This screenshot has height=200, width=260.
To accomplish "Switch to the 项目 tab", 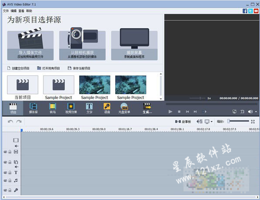I will [x=13, y=108].
